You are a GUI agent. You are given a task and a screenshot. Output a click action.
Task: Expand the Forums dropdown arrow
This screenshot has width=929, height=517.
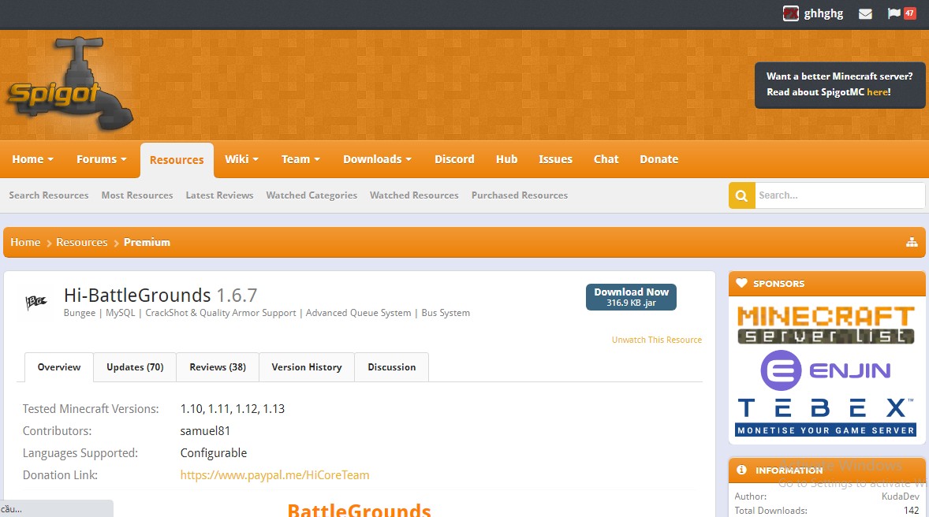click(123, 159)
